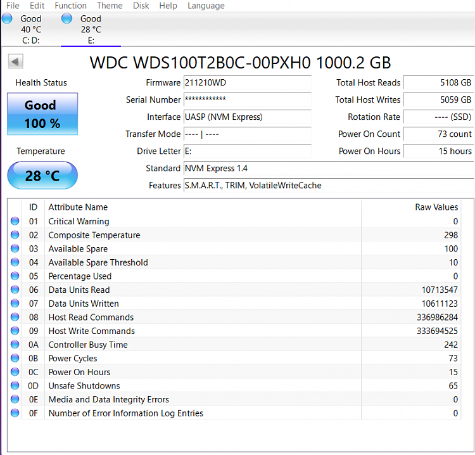
Task: Select the C: D: disk tab
Action: (31, 29)
